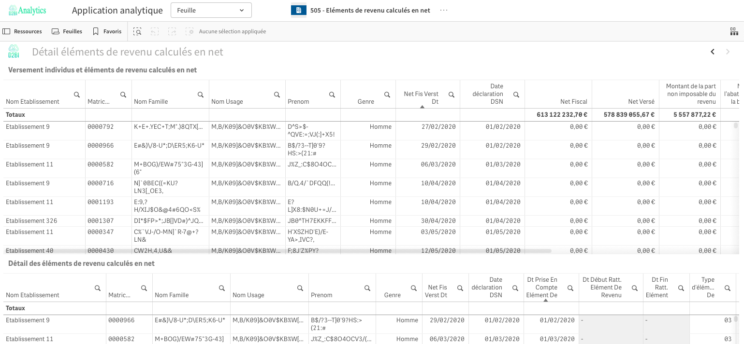Select the Etablissement 326 cell

[31, 221]
